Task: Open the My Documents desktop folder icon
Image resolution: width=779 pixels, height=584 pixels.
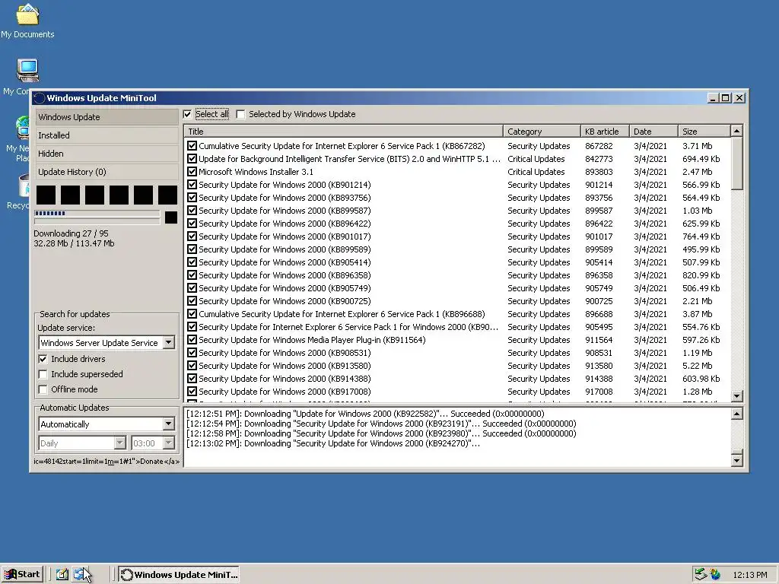Action: 28,14
